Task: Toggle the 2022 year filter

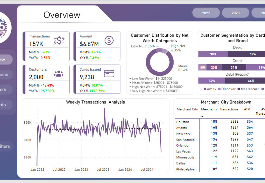Action: pos(206,13)
